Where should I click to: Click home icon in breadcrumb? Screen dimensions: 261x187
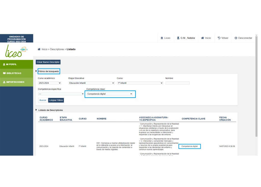[x=39, y=49]
